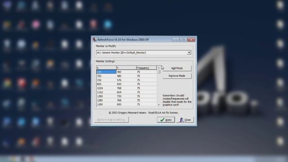Select the 800 Y cell in the 1280x800 row
This screenshot has width=288, height=162.
[126, 104]
